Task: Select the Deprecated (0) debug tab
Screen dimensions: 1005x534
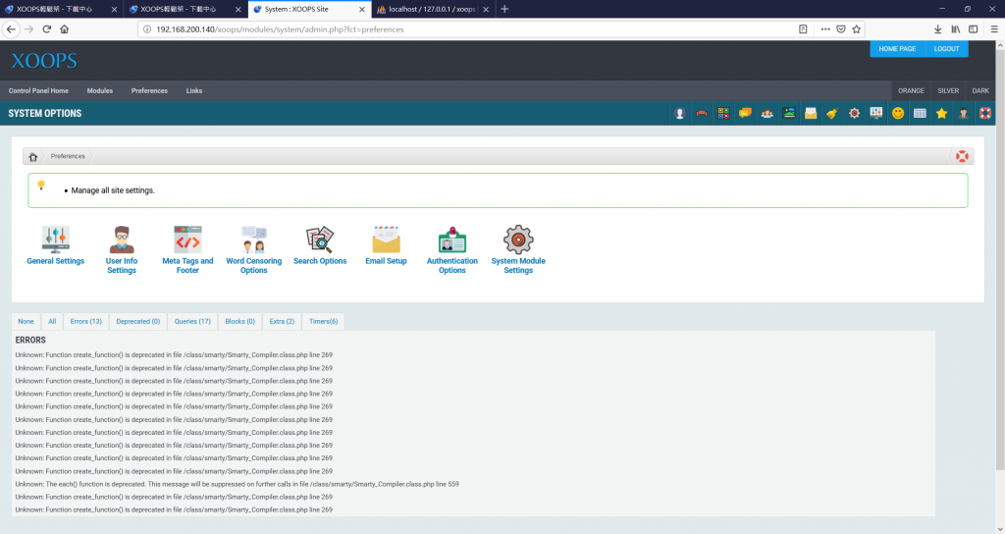Action: pos(137,322)
